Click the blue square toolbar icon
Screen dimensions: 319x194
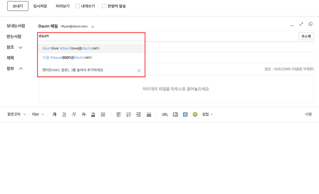185,115
